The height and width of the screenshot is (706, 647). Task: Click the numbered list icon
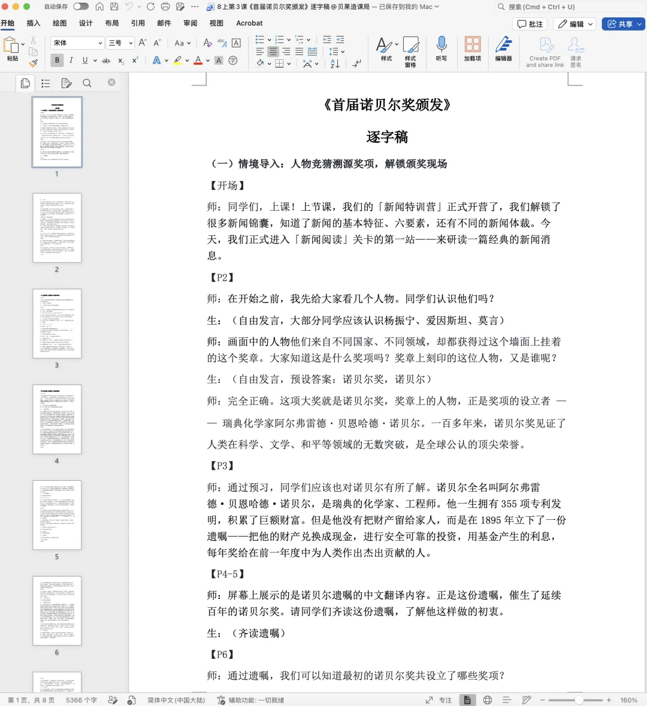coord(280,40)
